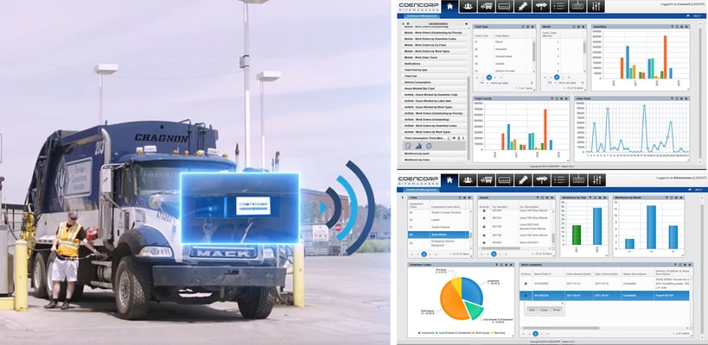Open Home in the lower dashboard toolbar
Viewport: 708px width, 345px height.
pos(450,180)
